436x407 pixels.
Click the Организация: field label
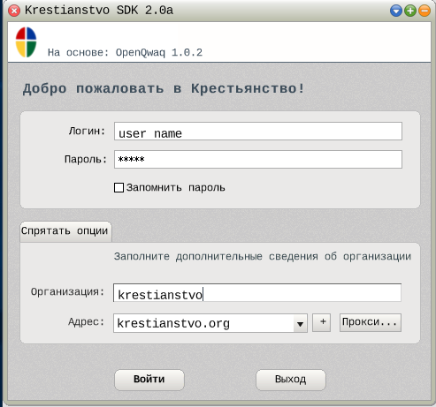pyautogui.click(x=67, y=292)
